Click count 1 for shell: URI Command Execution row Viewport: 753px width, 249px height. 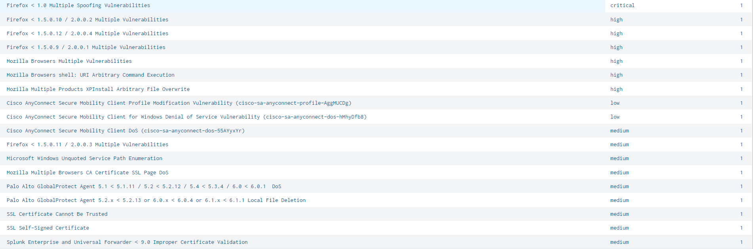point(741,75)
